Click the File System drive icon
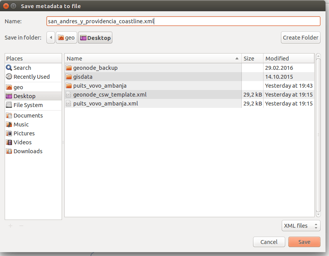 coord(9,105)
